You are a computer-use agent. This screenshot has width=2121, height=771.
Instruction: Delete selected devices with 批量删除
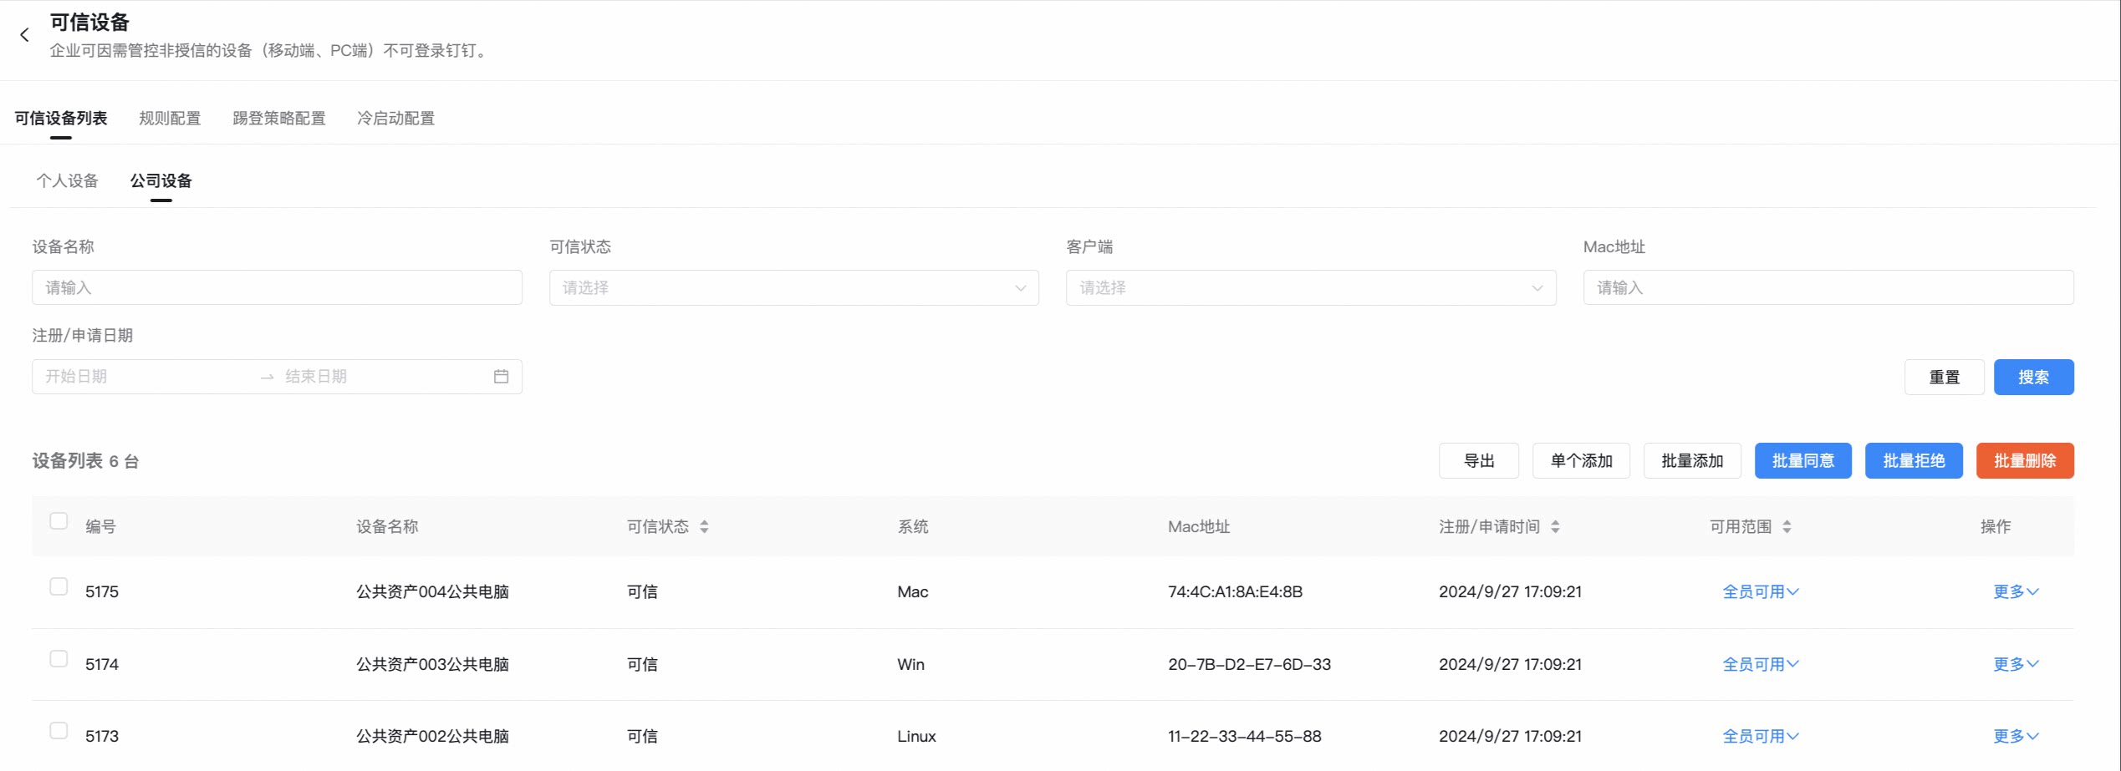(x=2025, y=460)
